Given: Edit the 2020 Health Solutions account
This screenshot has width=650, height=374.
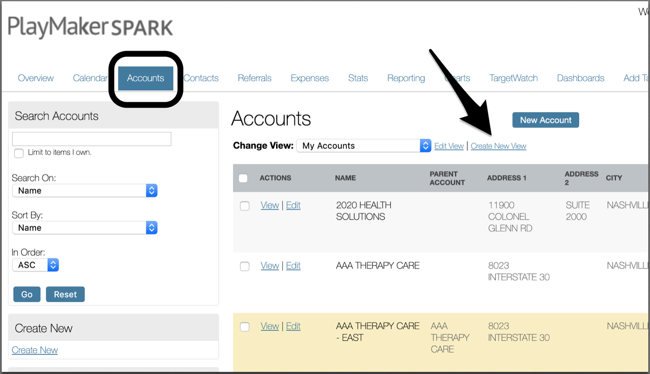Looking at the screenshot, I should click(x=293, y=205).
